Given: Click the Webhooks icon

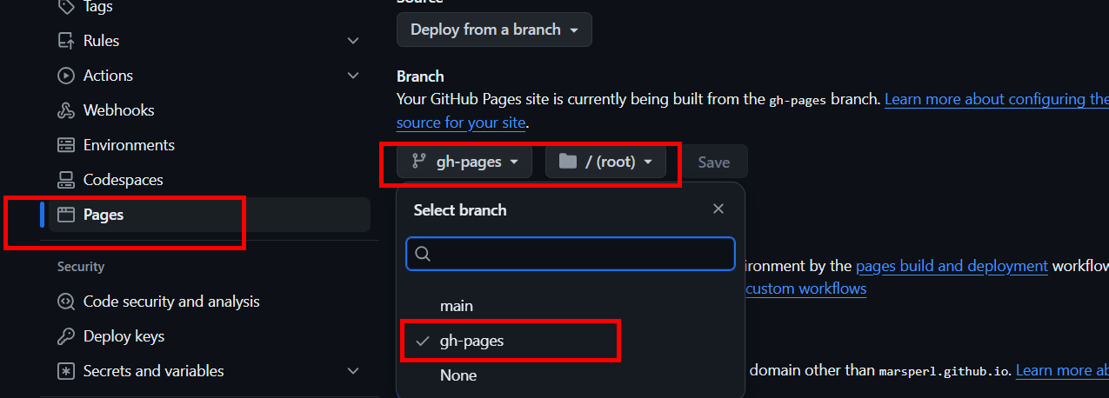Looking at the screenshot, I should 65,110.
